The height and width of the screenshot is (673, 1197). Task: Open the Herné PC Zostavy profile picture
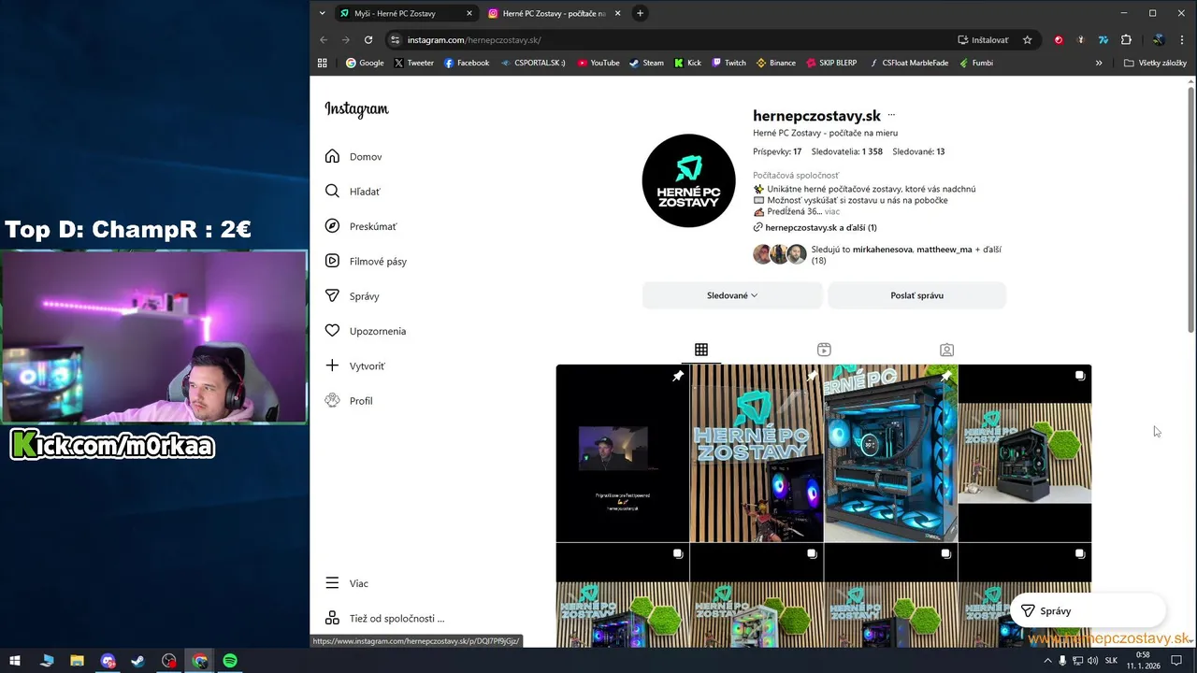[x=689, y=180]
